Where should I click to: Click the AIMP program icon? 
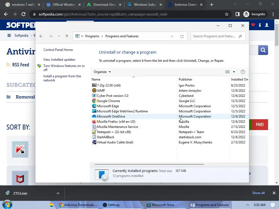pyautogui.click(x=94, y=90)
